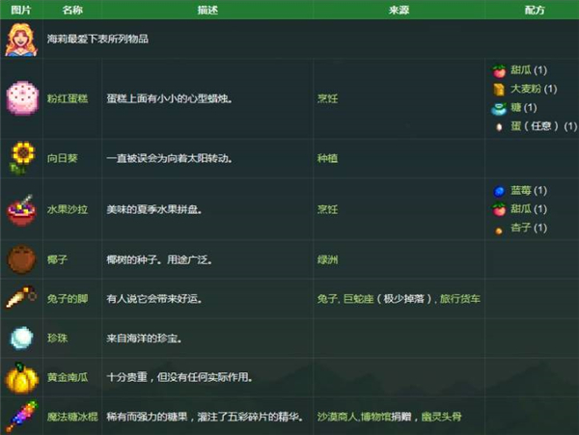The height and width of the screenshot is (435, 579).
Task: Click the pink cake image
Action: point(21,98)
